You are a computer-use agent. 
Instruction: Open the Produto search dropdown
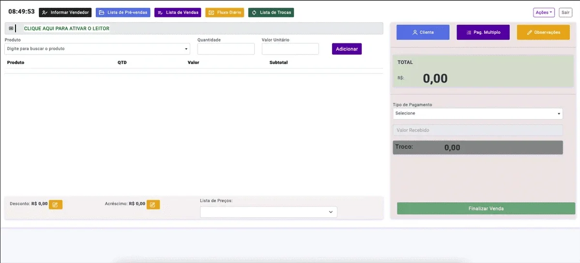(97, 49)
